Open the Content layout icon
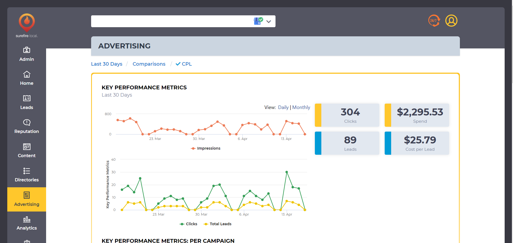This screenshot has height=243, width=513. coord(27,147)
